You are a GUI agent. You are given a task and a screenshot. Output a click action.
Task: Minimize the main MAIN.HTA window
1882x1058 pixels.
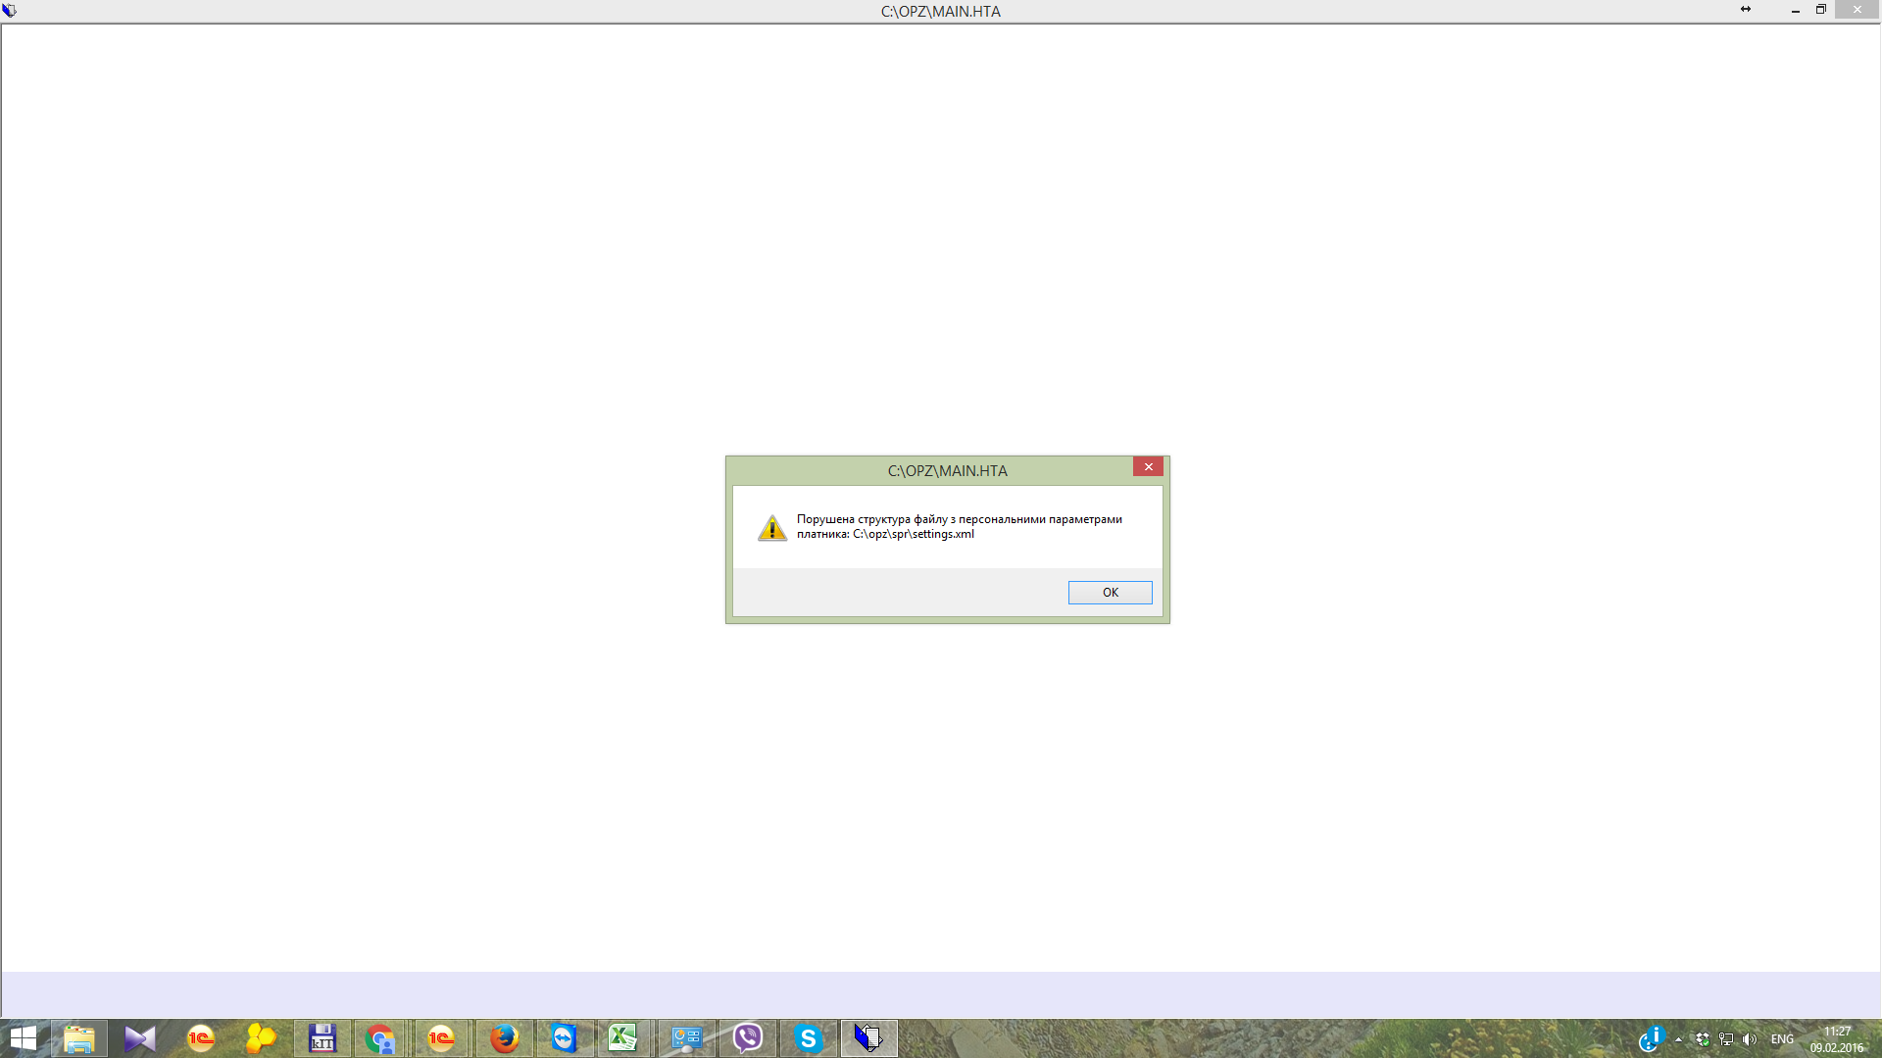pos(1796,10)
